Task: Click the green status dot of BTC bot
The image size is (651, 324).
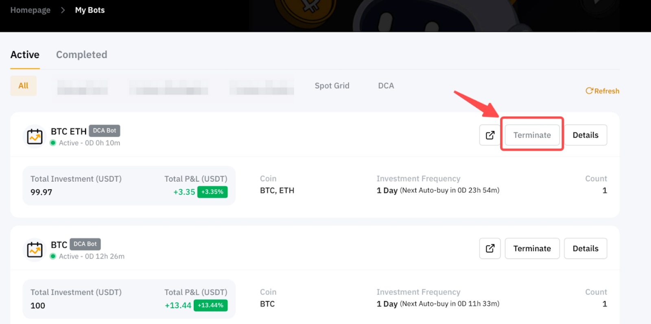Action: pyautogui.click(x=53, y=256)
